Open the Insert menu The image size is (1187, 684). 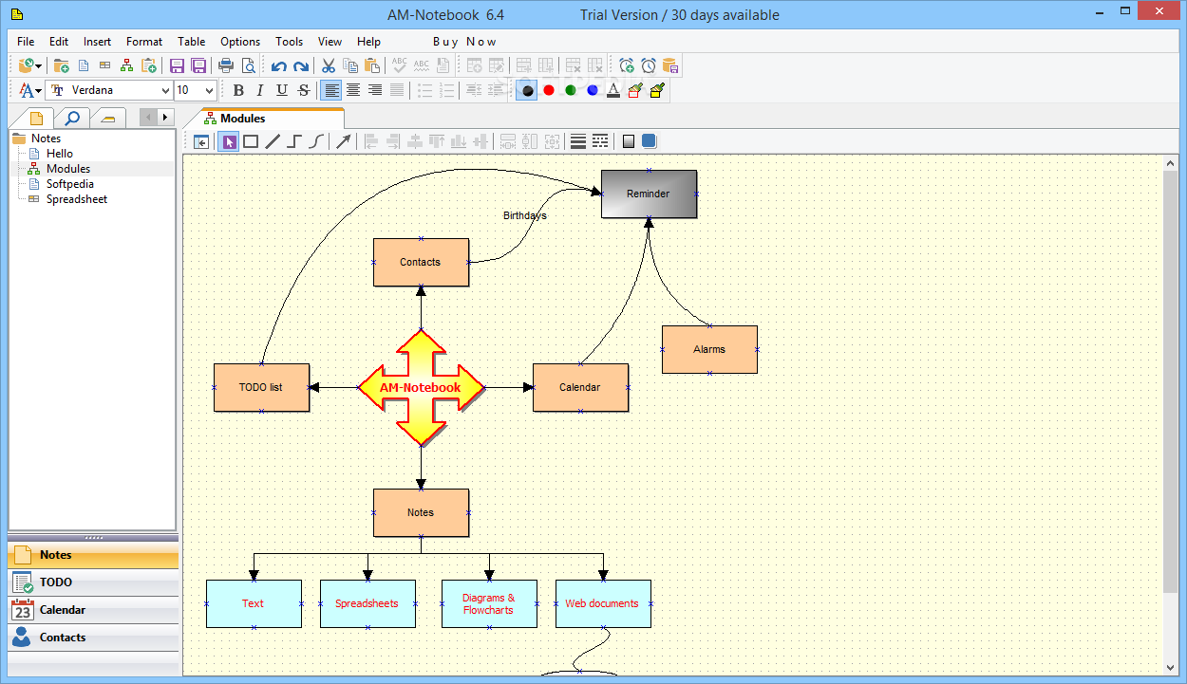pos(97,42)
